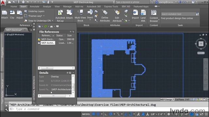The image size is (209, 117).
Task: Click the Edit Attribute tool
Action: (x=117, y=16)
